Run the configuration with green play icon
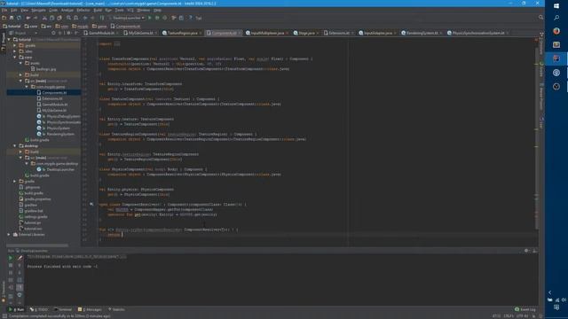Viewport: 568px width, 319px height. [150, 18]
